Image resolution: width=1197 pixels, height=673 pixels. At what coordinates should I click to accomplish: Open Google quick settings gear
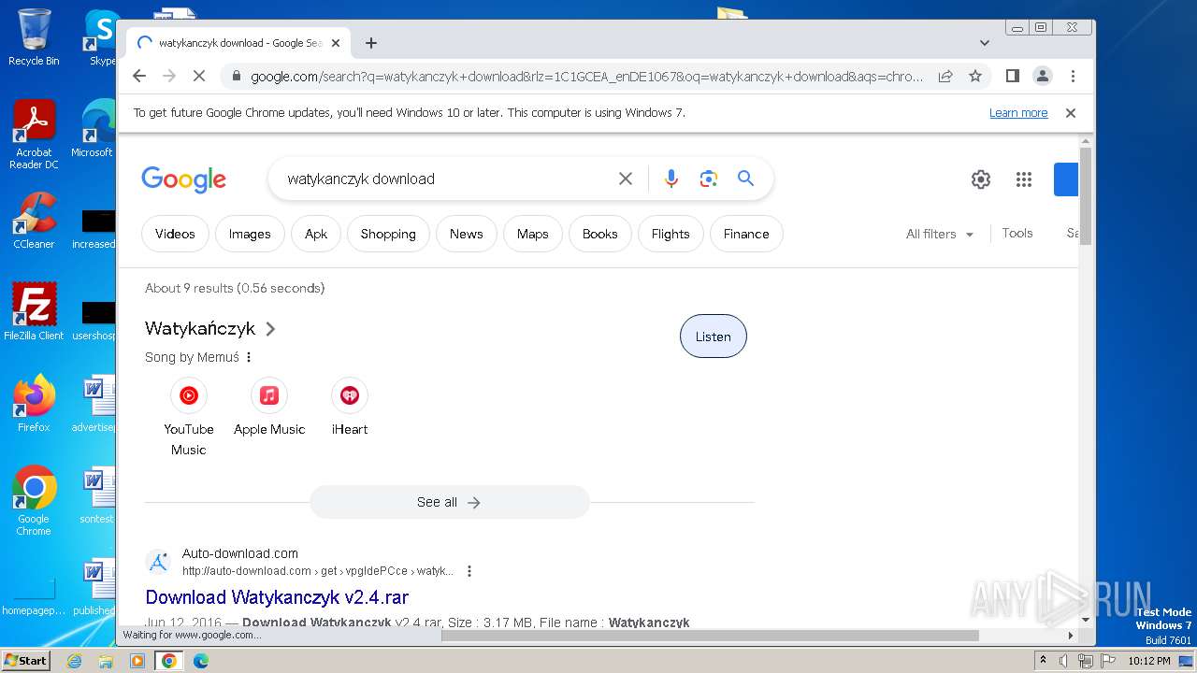click(x=980, y=179)
